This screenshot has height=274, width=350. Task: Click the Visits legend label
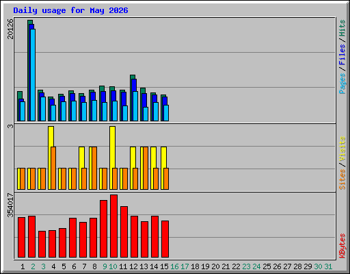342,149
